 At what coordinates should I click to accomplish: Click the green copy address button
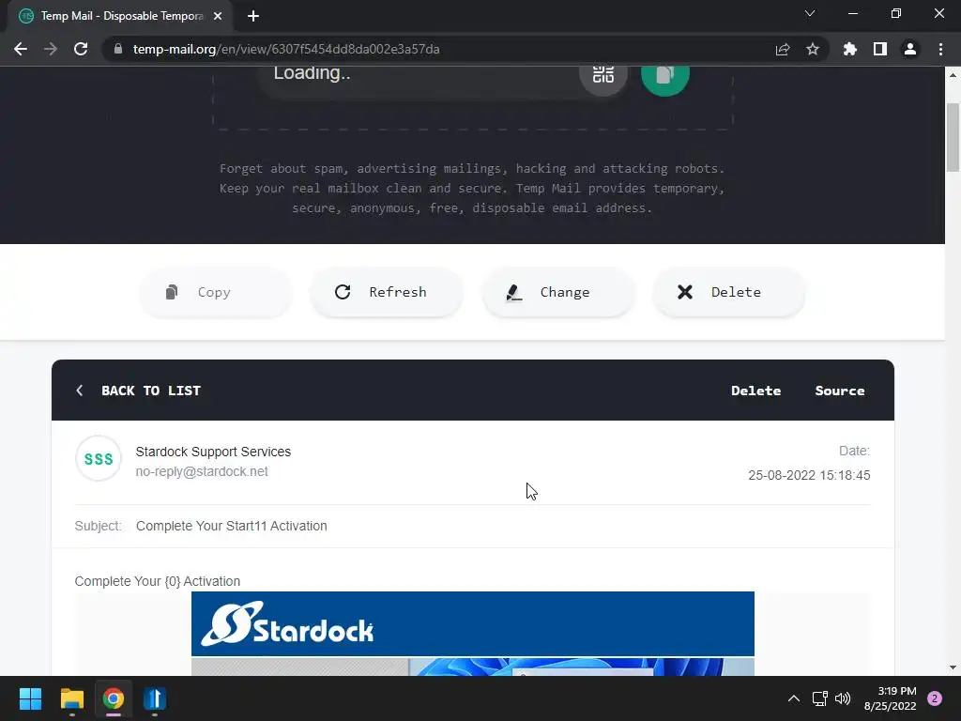coord(665,74)
